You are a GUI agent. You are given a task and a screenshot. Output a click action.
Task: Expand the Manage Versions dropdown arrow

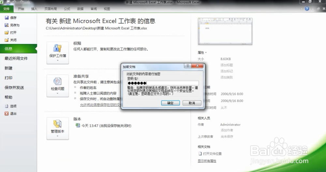click(58, 136)
